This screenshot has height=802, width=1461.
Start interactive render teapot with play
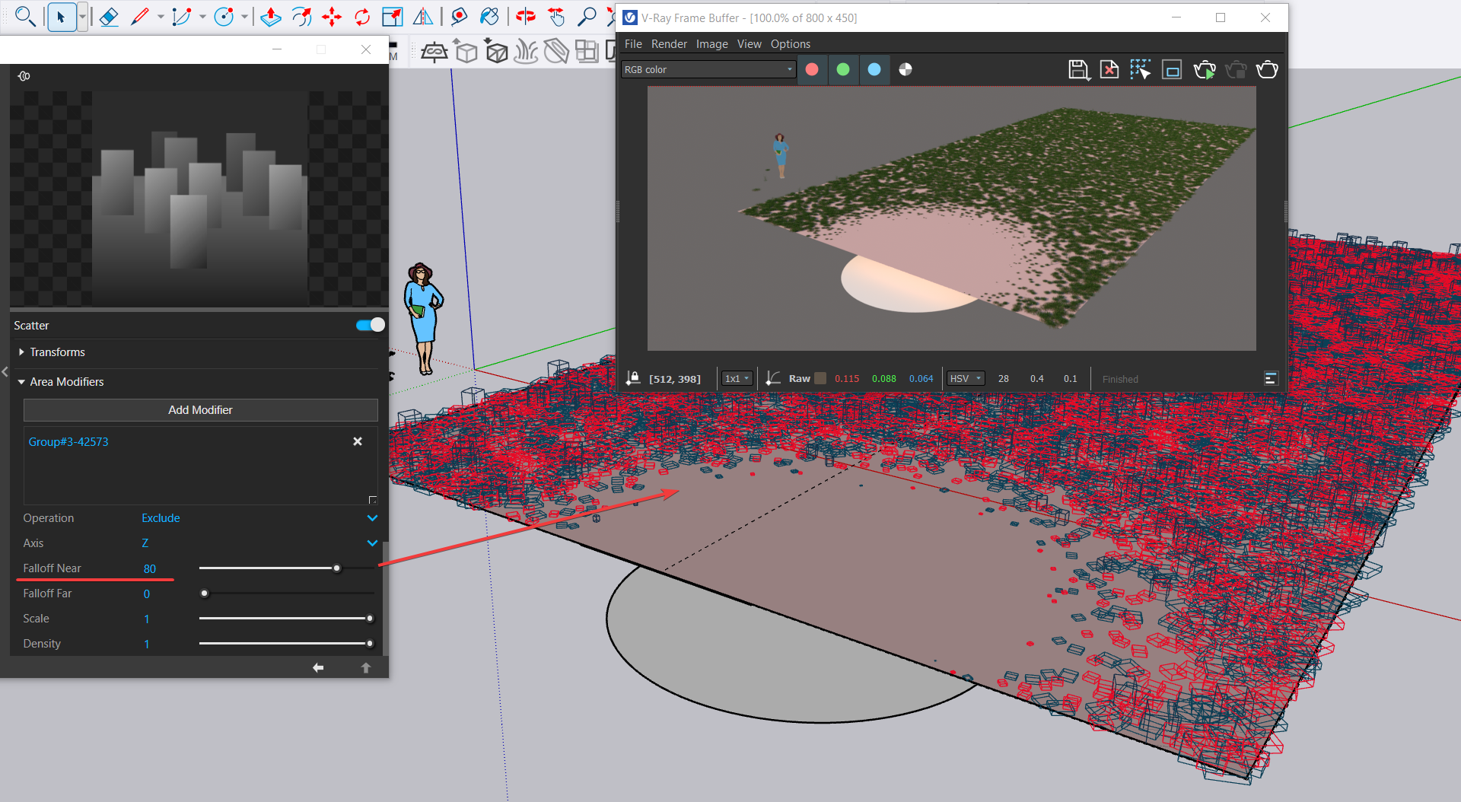pos(1205,70)
